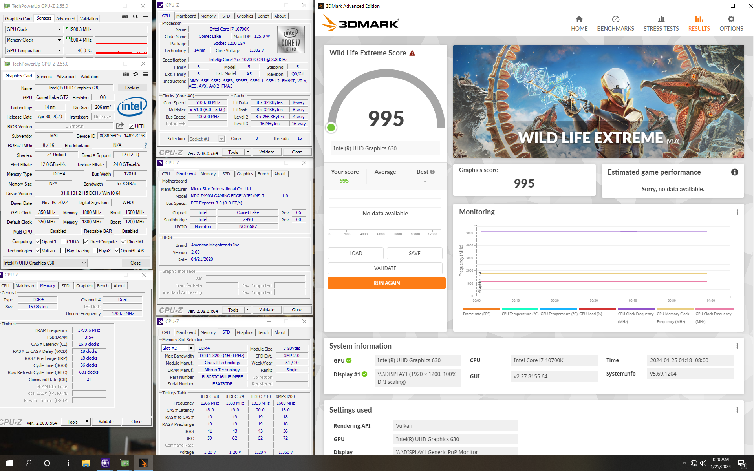Toggle OpenCL checkbox

[x=38, y=242]
